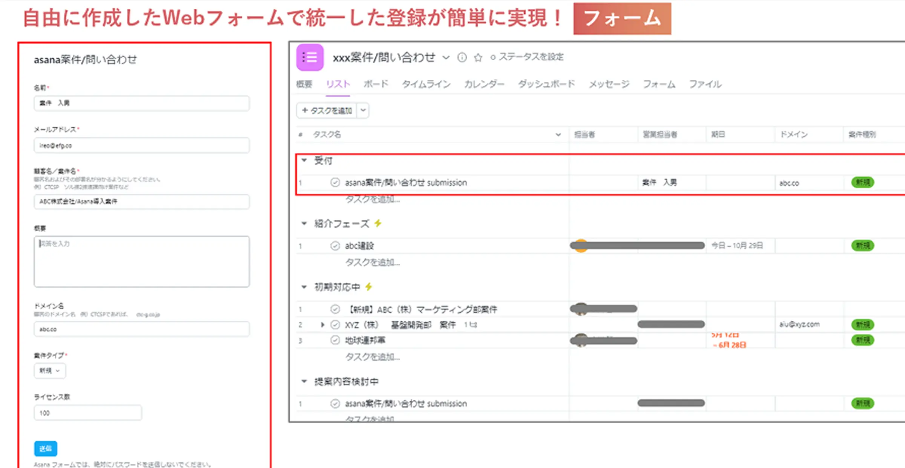Open タスク名 column header dropdown arrow

(558, 135)
